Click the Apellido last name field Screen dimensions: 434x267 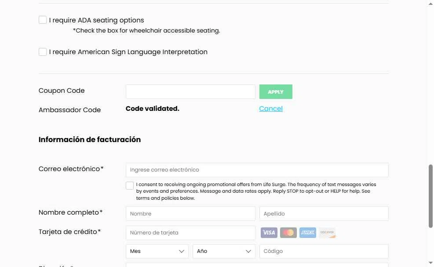(324, 213)
